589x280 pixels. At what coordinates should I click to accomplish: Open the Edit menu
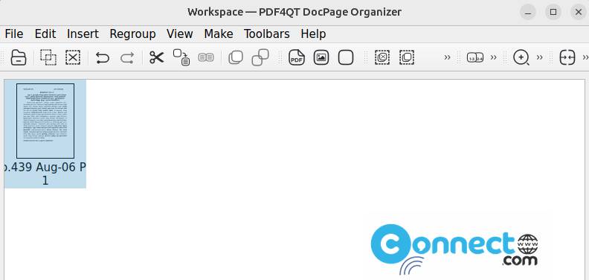click(45, 34)
